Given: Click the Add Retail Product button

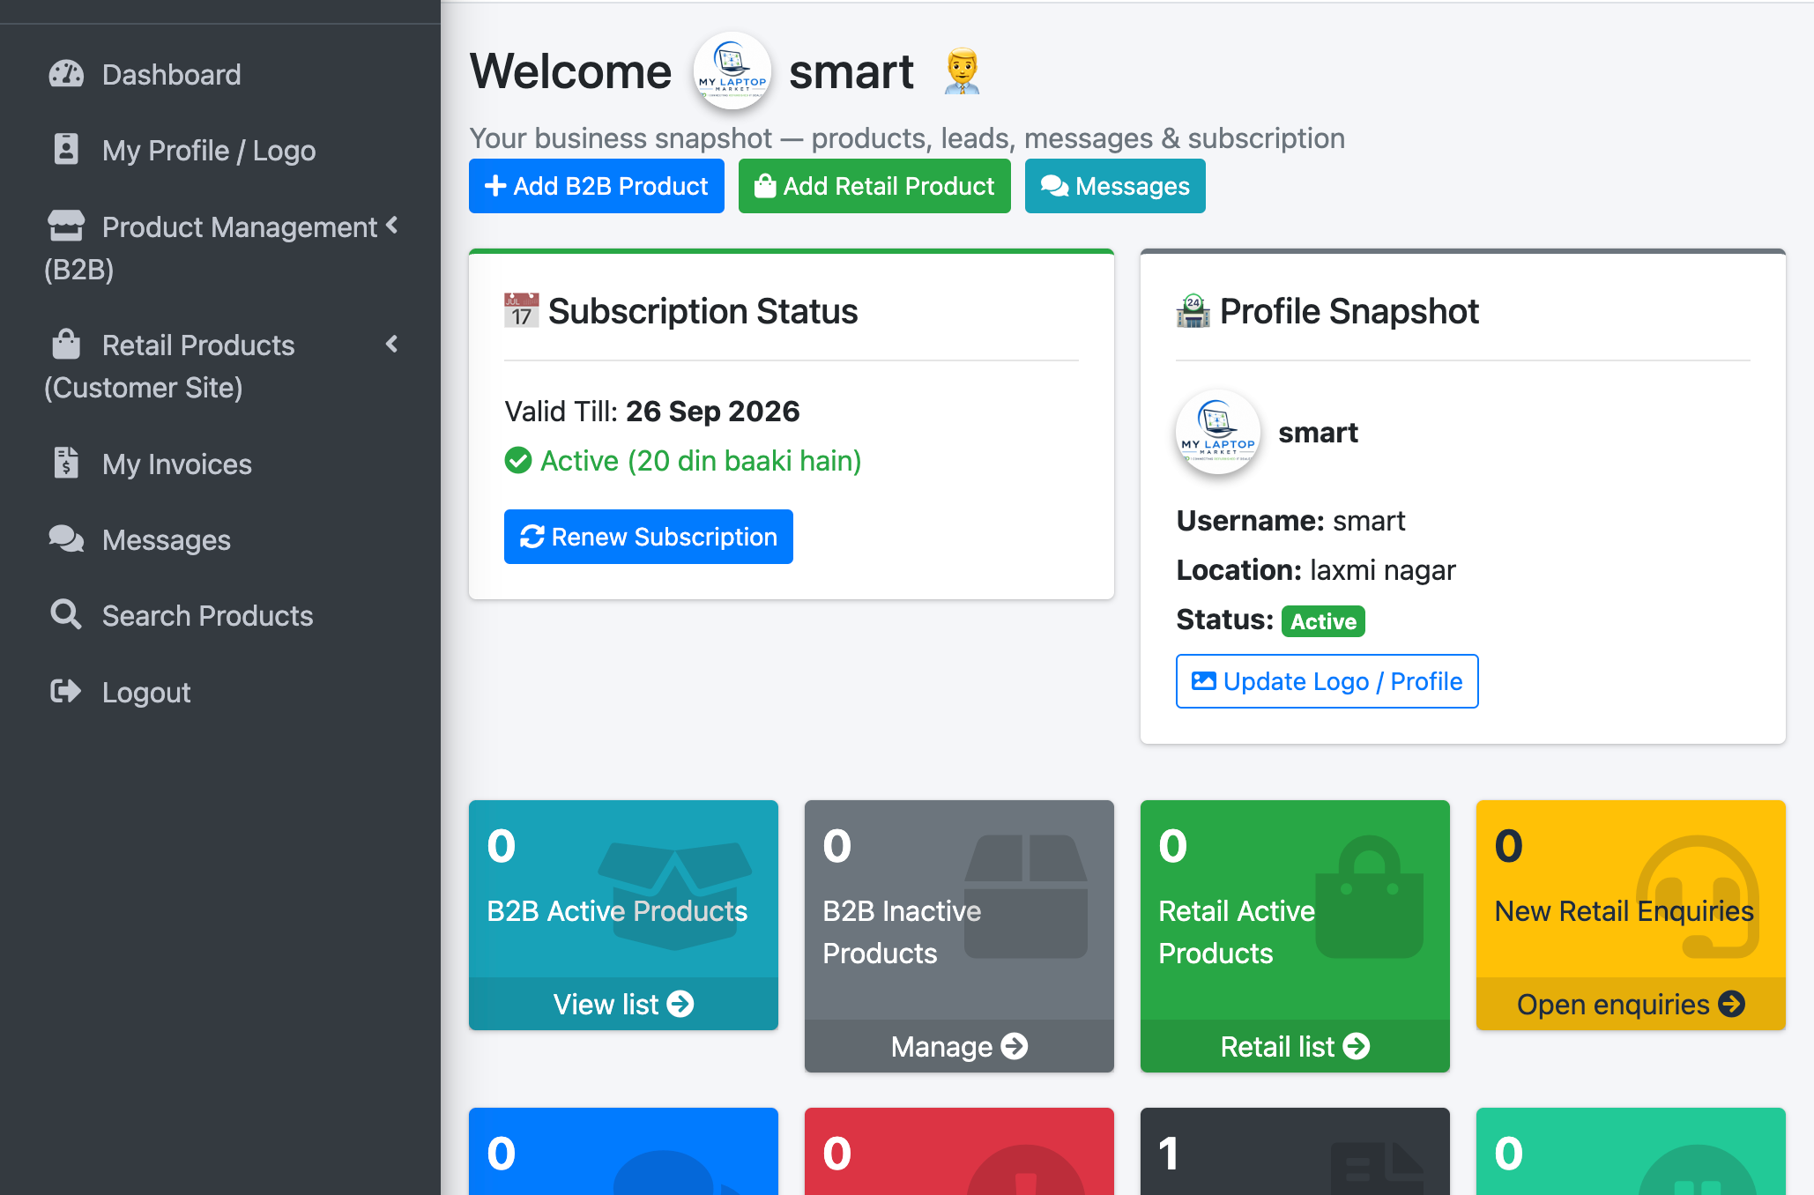Looking at the screenshot, I should point(874,186).
